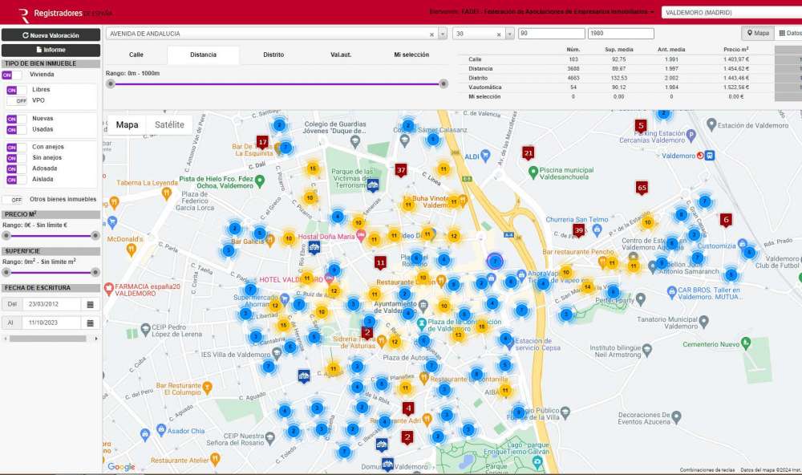802x475 pixels.
Task: Select the Distancia tab
Action: pos(203,55)
